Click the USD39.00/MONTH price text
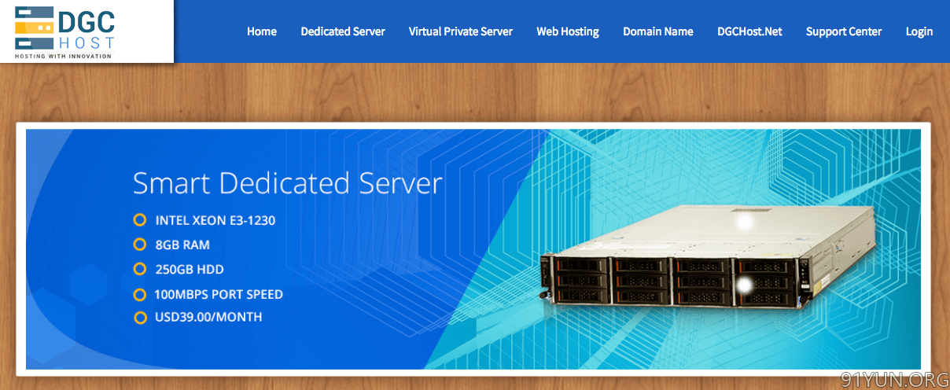950x390 pixels. (x=208, y=317)
